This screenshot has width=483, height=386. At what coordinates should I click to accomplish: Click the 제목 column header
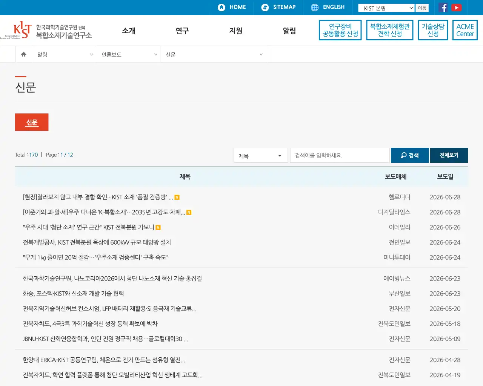(x=185, y=176)
